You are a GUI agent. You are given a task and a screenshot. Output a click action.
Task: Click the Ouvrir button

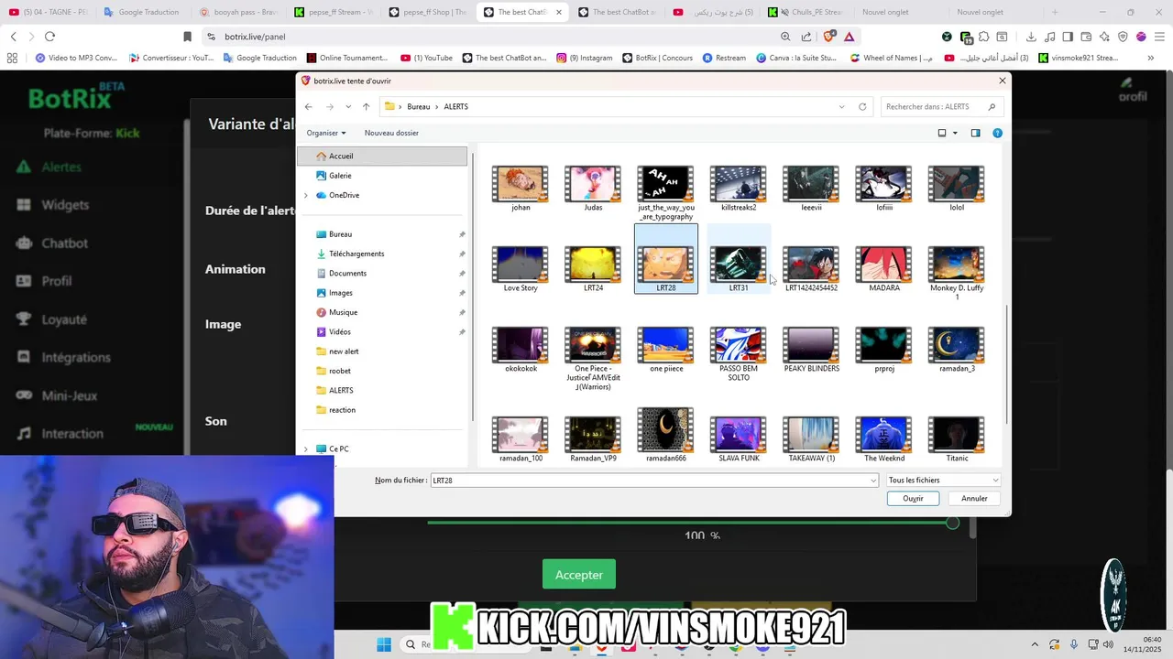(x=913, y=499)
